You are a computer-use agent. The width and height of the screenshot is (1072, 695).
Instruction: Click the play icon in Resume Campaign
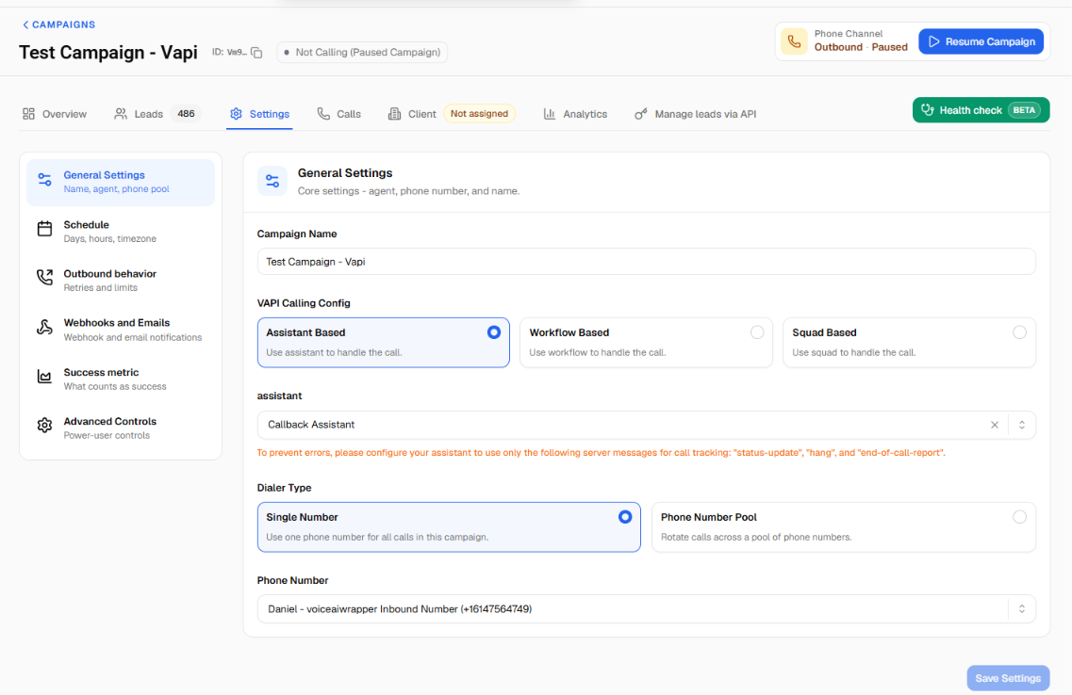coord(934,41)
